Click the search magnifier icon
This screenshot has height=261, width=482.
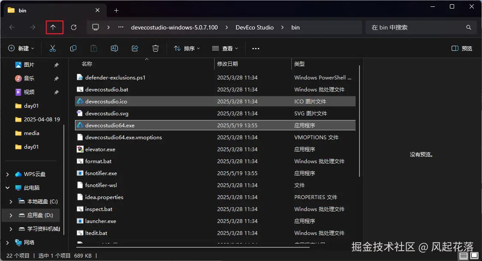pos(468,27)
